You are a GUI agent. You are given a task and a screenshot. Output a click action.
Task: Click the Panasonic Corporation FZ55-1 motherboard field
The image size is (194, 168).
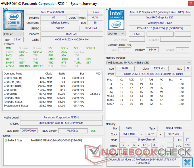point(61,118)
